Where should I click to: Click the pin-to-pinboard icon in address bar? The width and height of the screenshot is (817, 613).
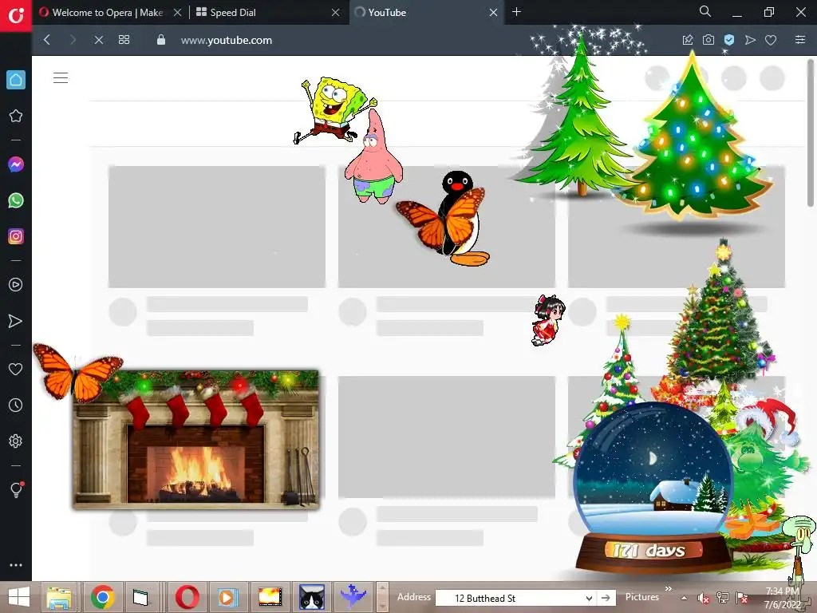[688, 40]
